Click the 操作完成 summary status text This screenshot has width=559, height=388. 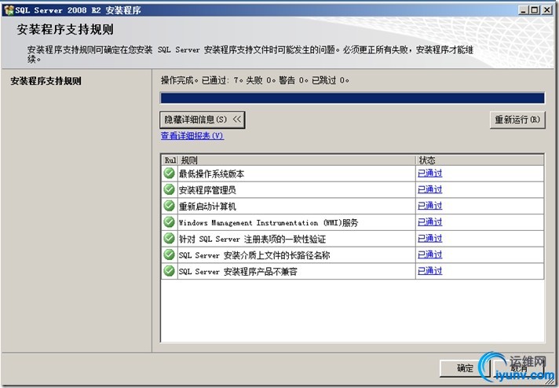click(x=255, y=80)
